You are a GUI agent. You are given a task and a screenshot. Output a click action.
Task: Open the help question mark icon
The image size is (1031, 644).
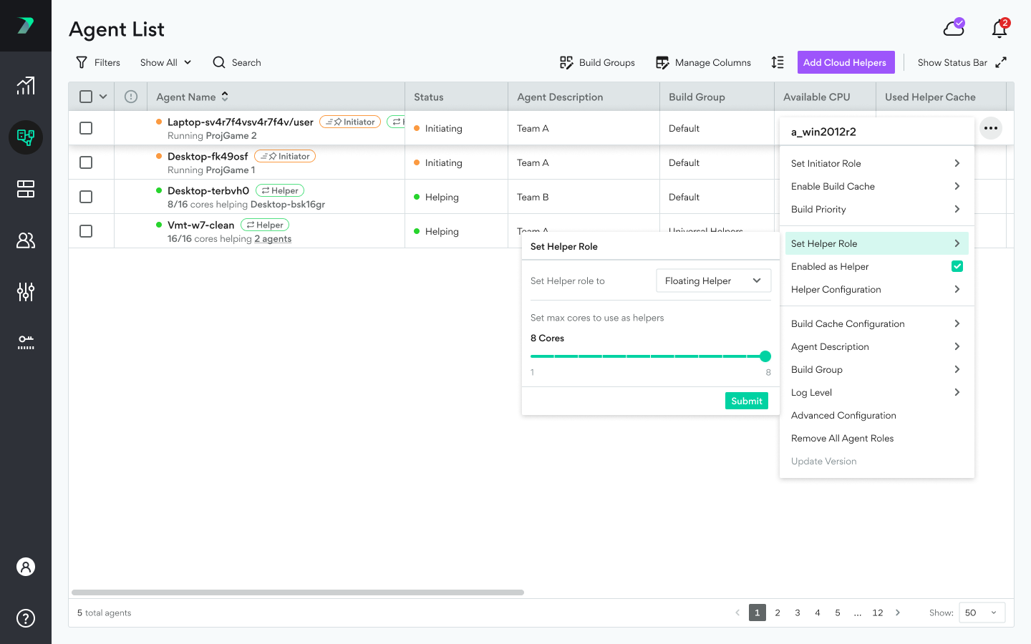pos(26,618)
